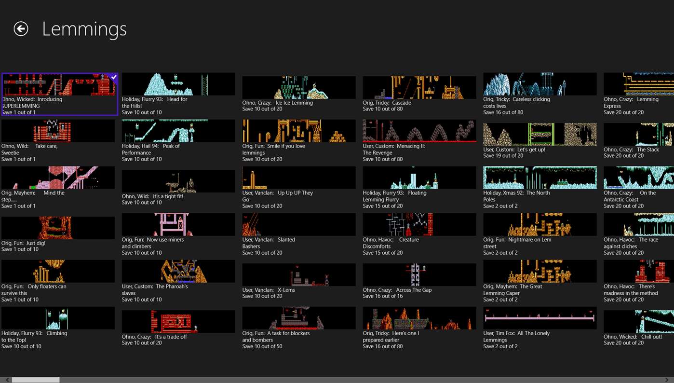Viewport: 674px width, 383px height.
Task: Select Nightmare on Lem street level
Action: (540, 234)
